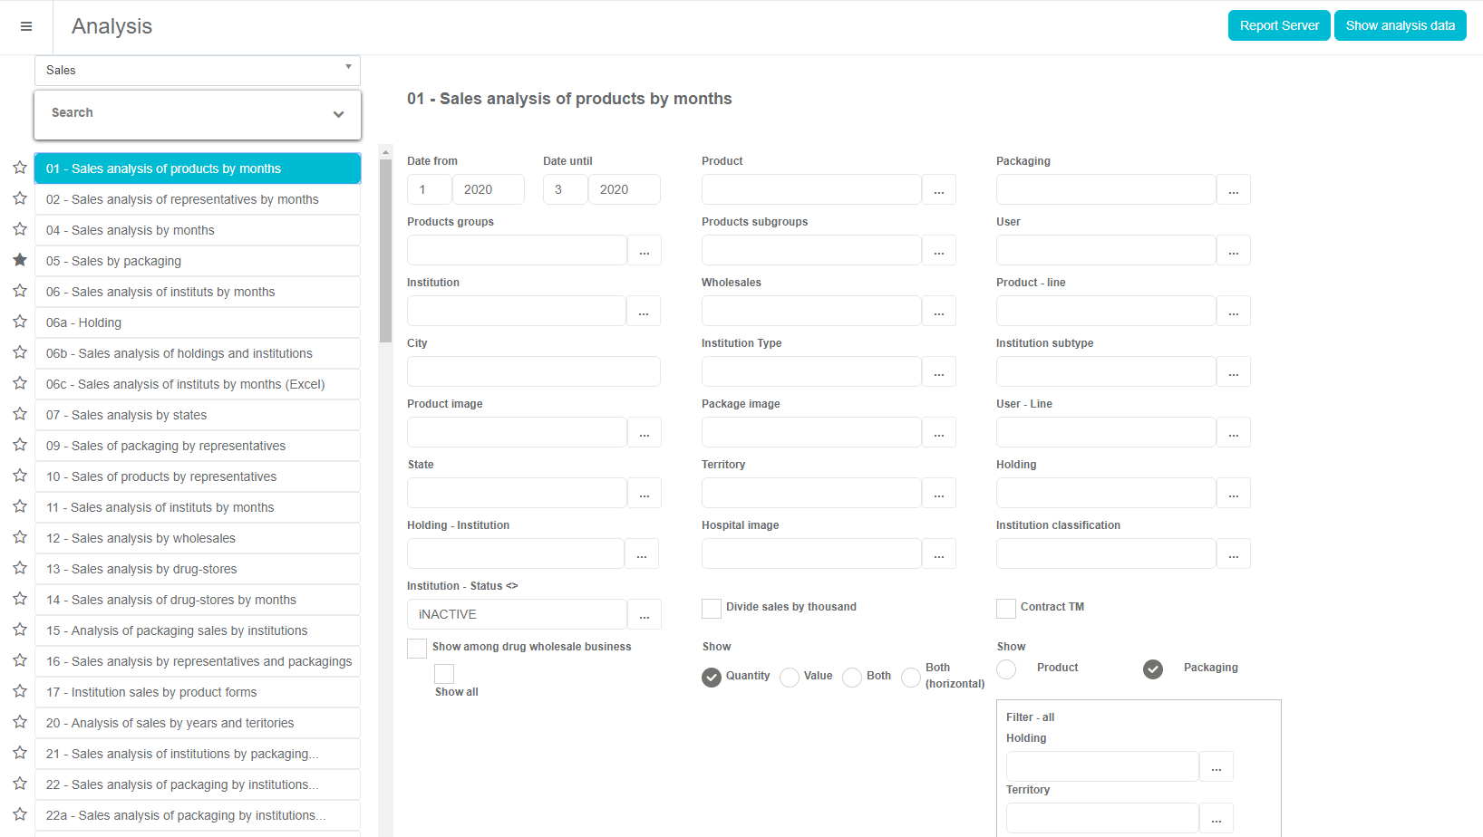The image size is (1483, 837).
Task: Unfavorite the filled star for 05 - Sales by packaging
Action: (20, 260)
